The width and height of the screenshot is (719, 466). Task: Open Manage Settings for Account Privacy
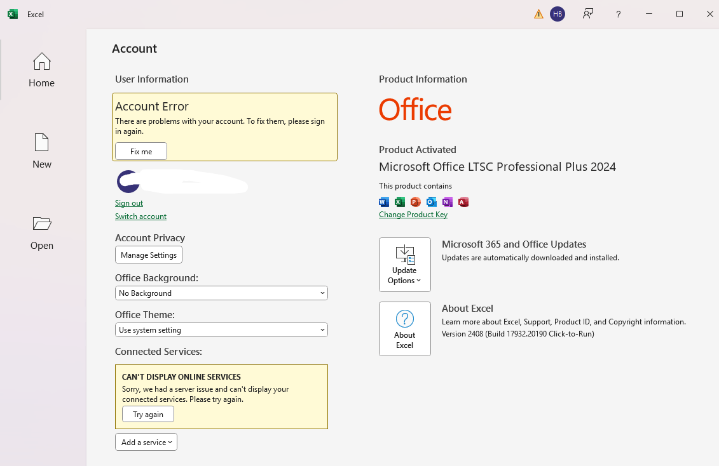tap(149, 255)
